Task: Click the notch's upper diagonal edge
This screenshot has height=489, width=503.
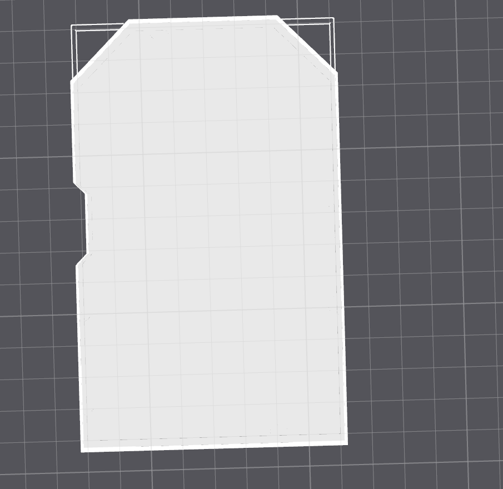Action: click(x=81, y=188)
